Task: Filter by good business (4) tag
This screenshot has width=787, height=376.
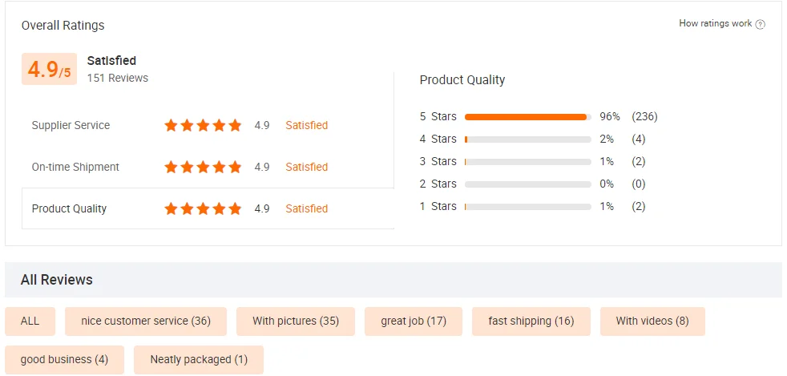Action: click(x=64, y=360)
